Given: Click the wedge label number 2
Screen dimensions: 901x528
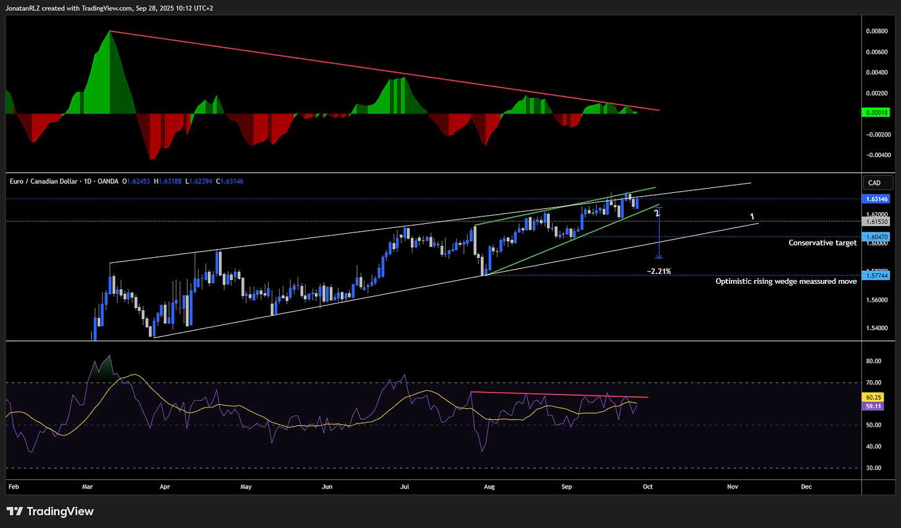Looking at the screenshot, I should [657, 213].
